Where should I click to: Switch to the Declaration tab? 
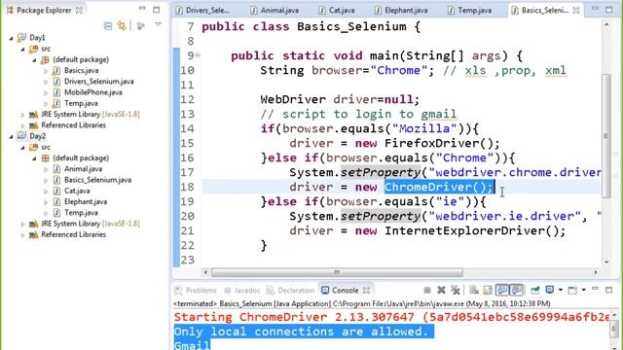click(290, 290)
